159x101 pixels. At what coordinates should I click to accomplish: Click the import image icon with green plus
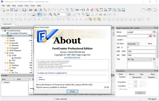[x=88, y=15]
